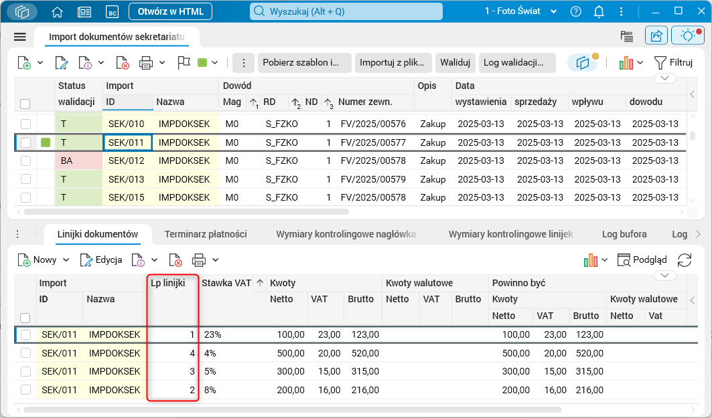Click the Wyszukaj search field
The width and height of the screenshot is (712, 418).
pyautogui.click(x=346, y=12)
